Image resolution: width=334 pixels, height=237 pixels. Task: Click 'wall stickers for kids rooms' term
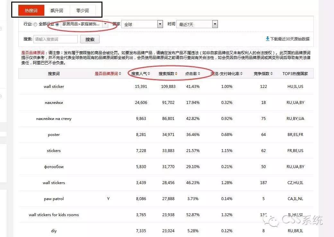(54, 215)
